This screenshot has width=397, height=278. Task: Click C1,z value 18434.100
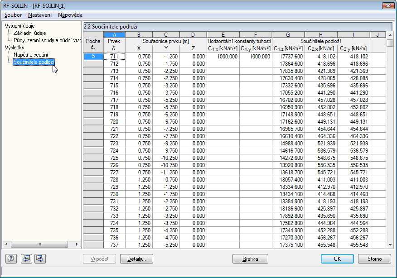pyautogui.click(x=288, y=194)
